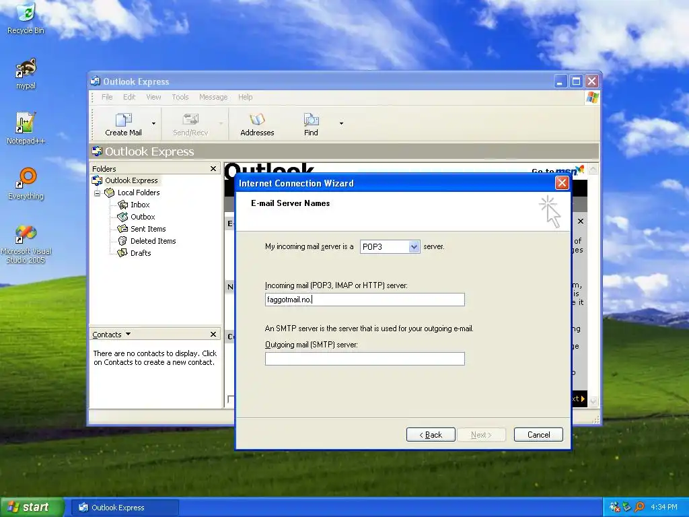Viewport: 689px width, 517px height.
Task: Select the Inbox folder
Action: 140,205
